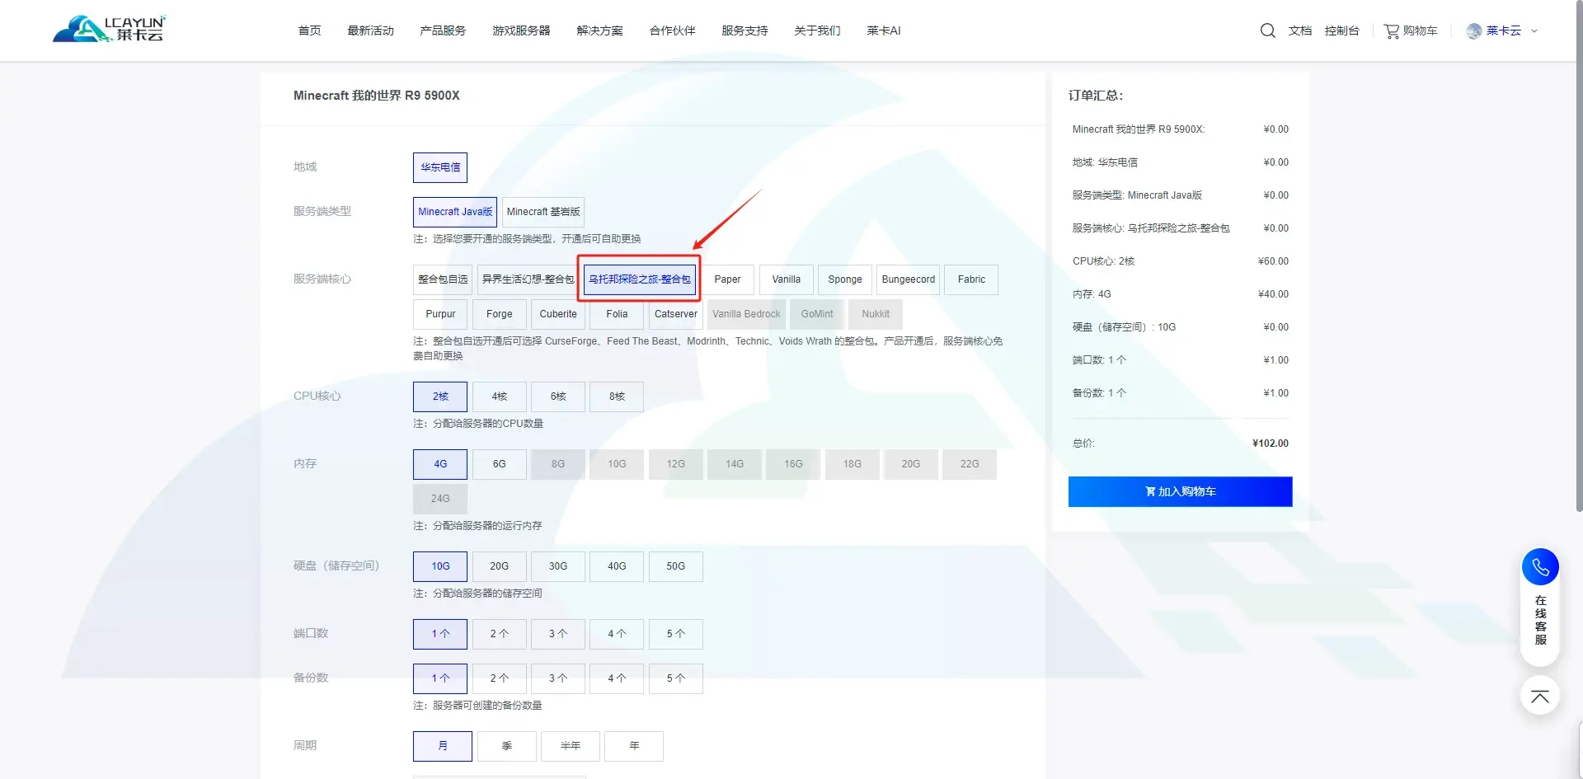Choose the Vanilla server core

(786, 279)
